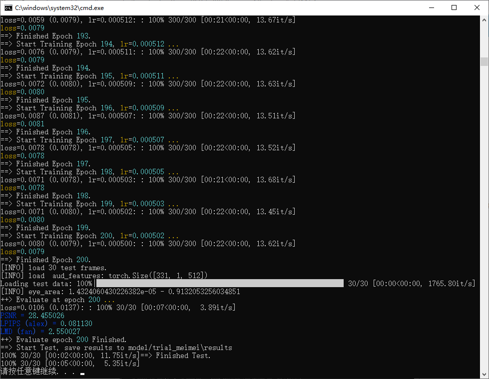Close the cmd.exe window

tap(477, 7)
